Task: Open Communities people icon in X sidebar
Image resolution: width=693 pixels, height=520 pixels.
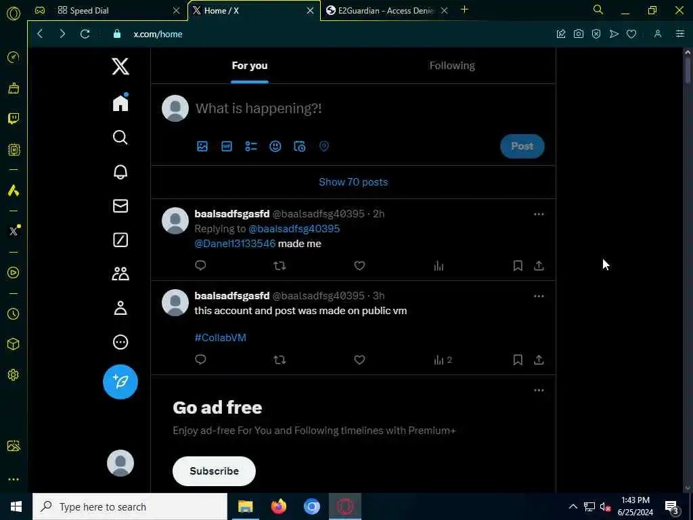Action: [120, 274]
